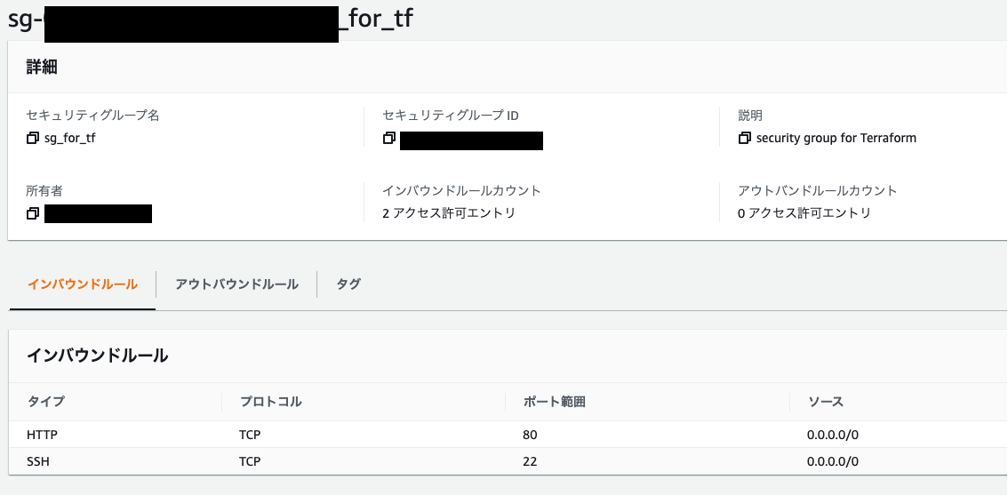Image resolution: width=1008 pixels, height=496 pixels.
Task: Click the sg_for_tf name value text
Action: [x=69, y=139]
